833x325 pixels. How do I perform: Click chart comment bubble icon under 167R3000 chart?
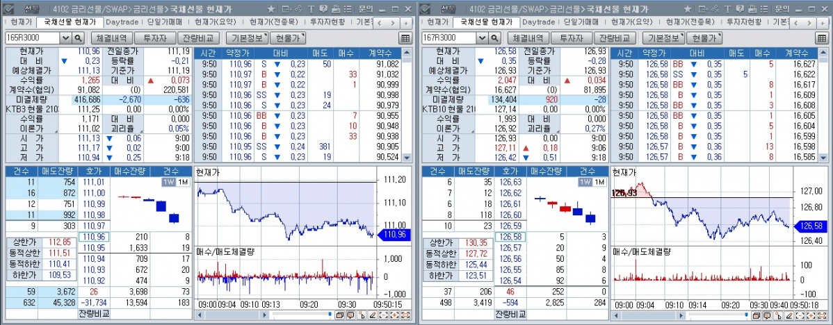767,315
